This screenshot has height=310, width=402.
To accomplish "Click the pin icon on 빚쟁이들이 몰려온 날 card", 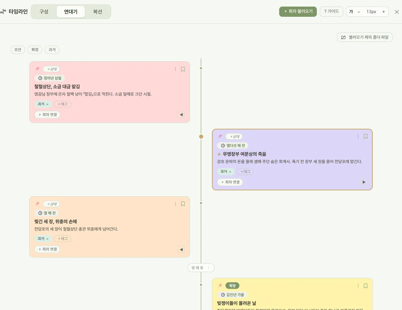I will coord(220,286).
